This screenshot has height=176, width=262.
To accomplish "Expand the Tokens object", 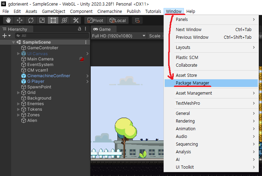I will click(x=18, y=109).
